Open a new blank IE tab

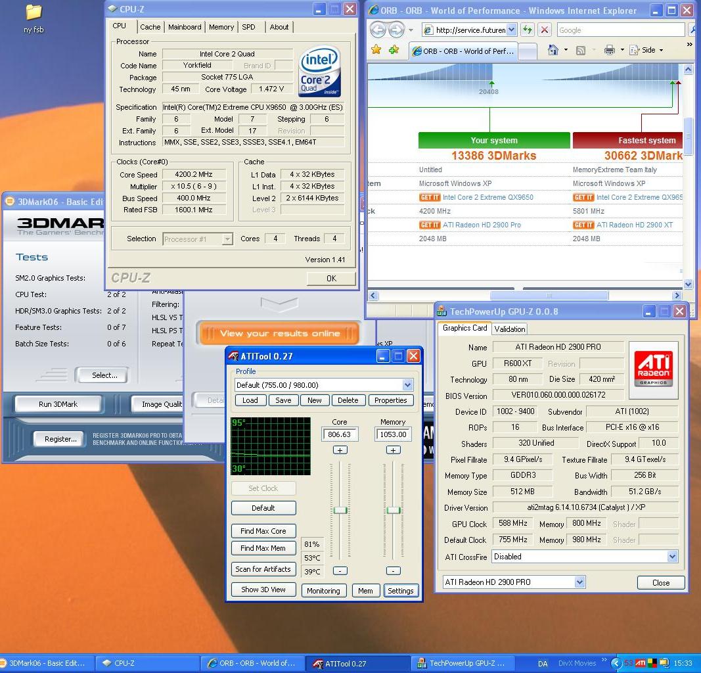pyautogui.click(x=528, y=51)
